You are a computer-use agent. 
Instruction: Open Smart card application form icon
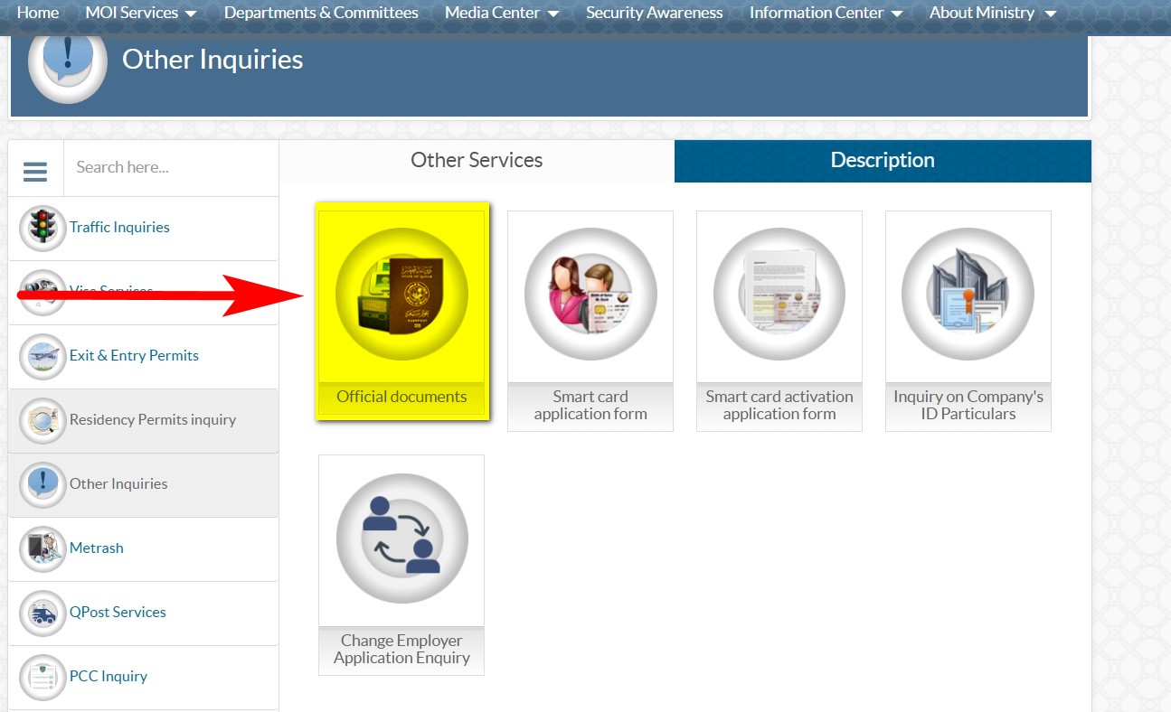590,295
